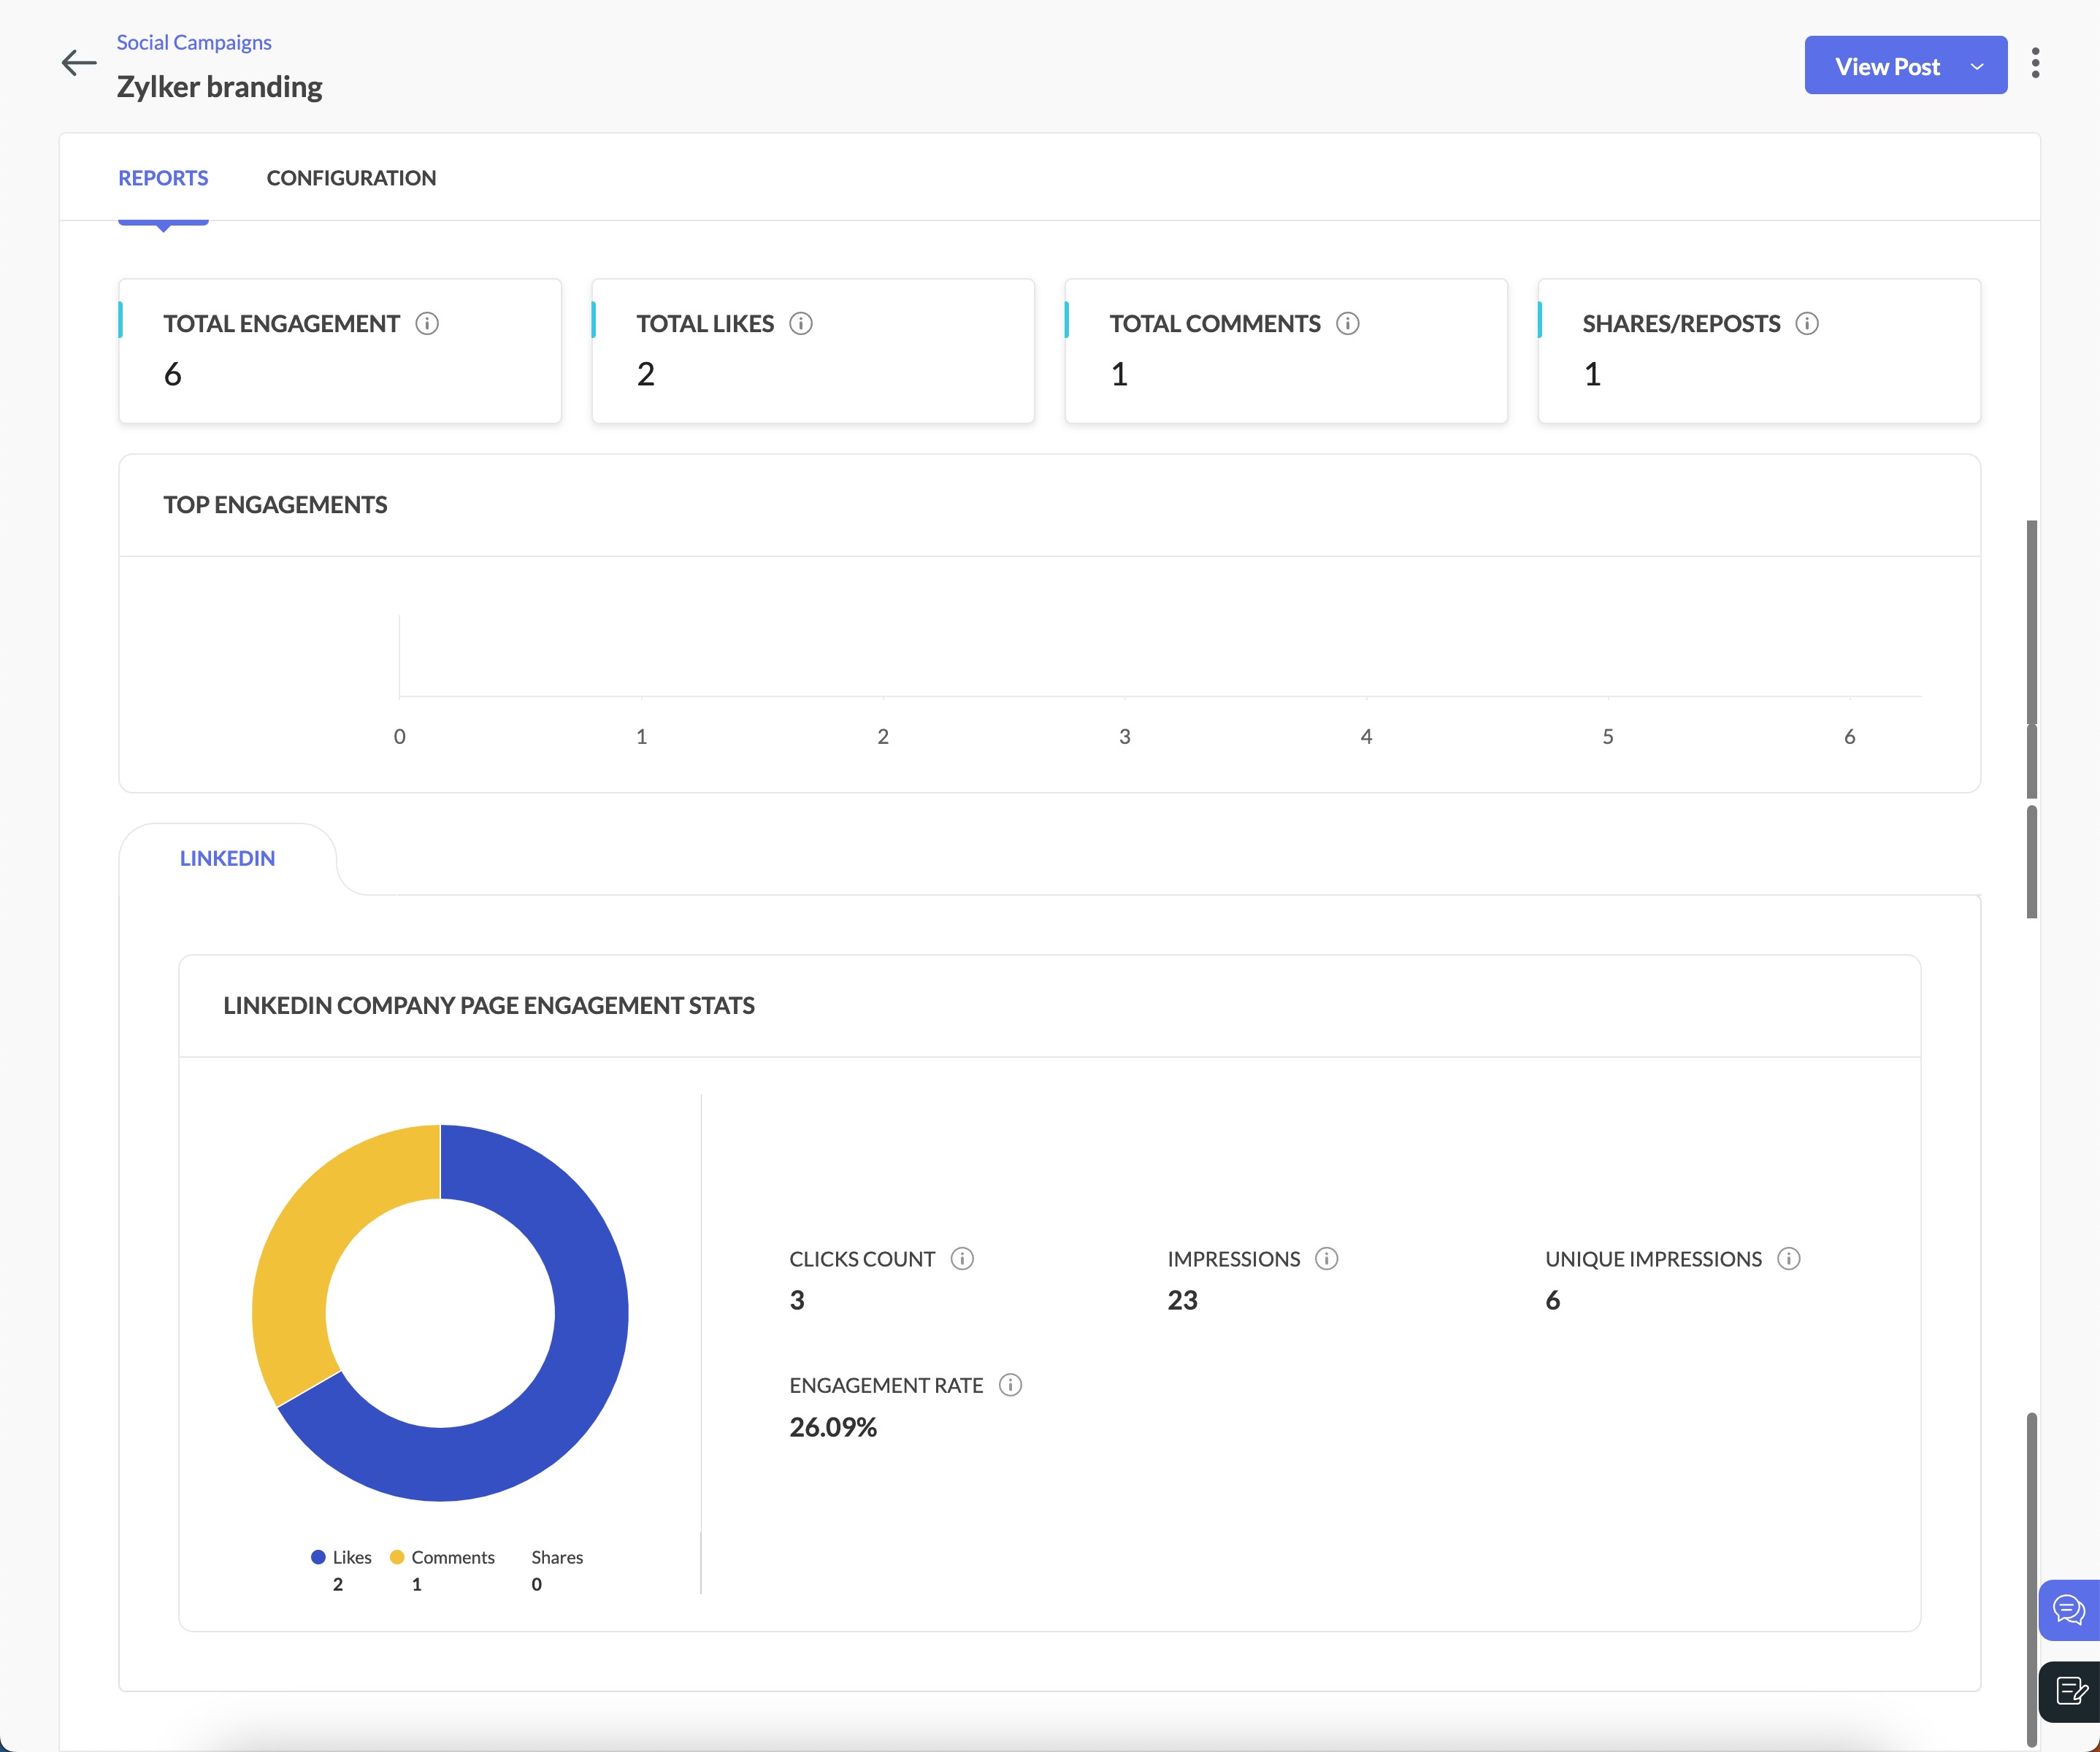2100x1752 pixels.
Task: Show info for Engagement Rate
Action: pos(1011,1385)
